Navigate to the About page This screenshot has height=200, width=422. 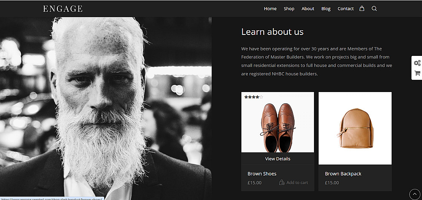tap(308, 8)
